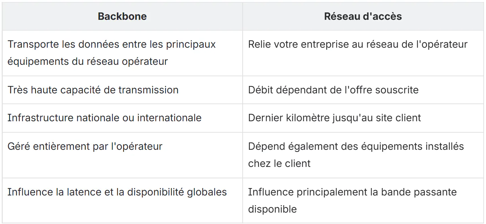The height and width of the screenshot is (224, 486).
Task: Click the Débit dépendant de l'offre souscrite cell
Action: pyautogui.click(x=363, y=90)
